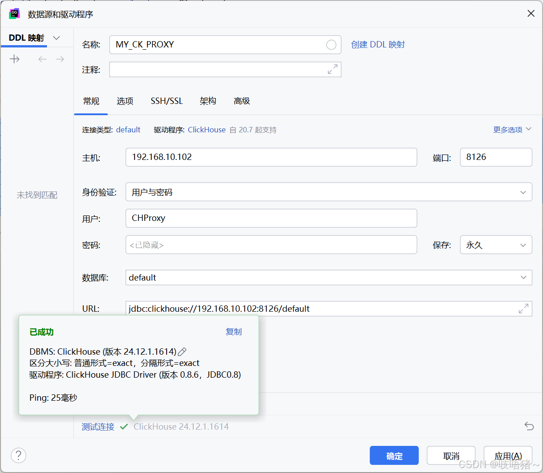The height and width of the screenshot is (473, 543).
Task: Click the 自 20.7 起支持 text
Action: click(253, 130)
